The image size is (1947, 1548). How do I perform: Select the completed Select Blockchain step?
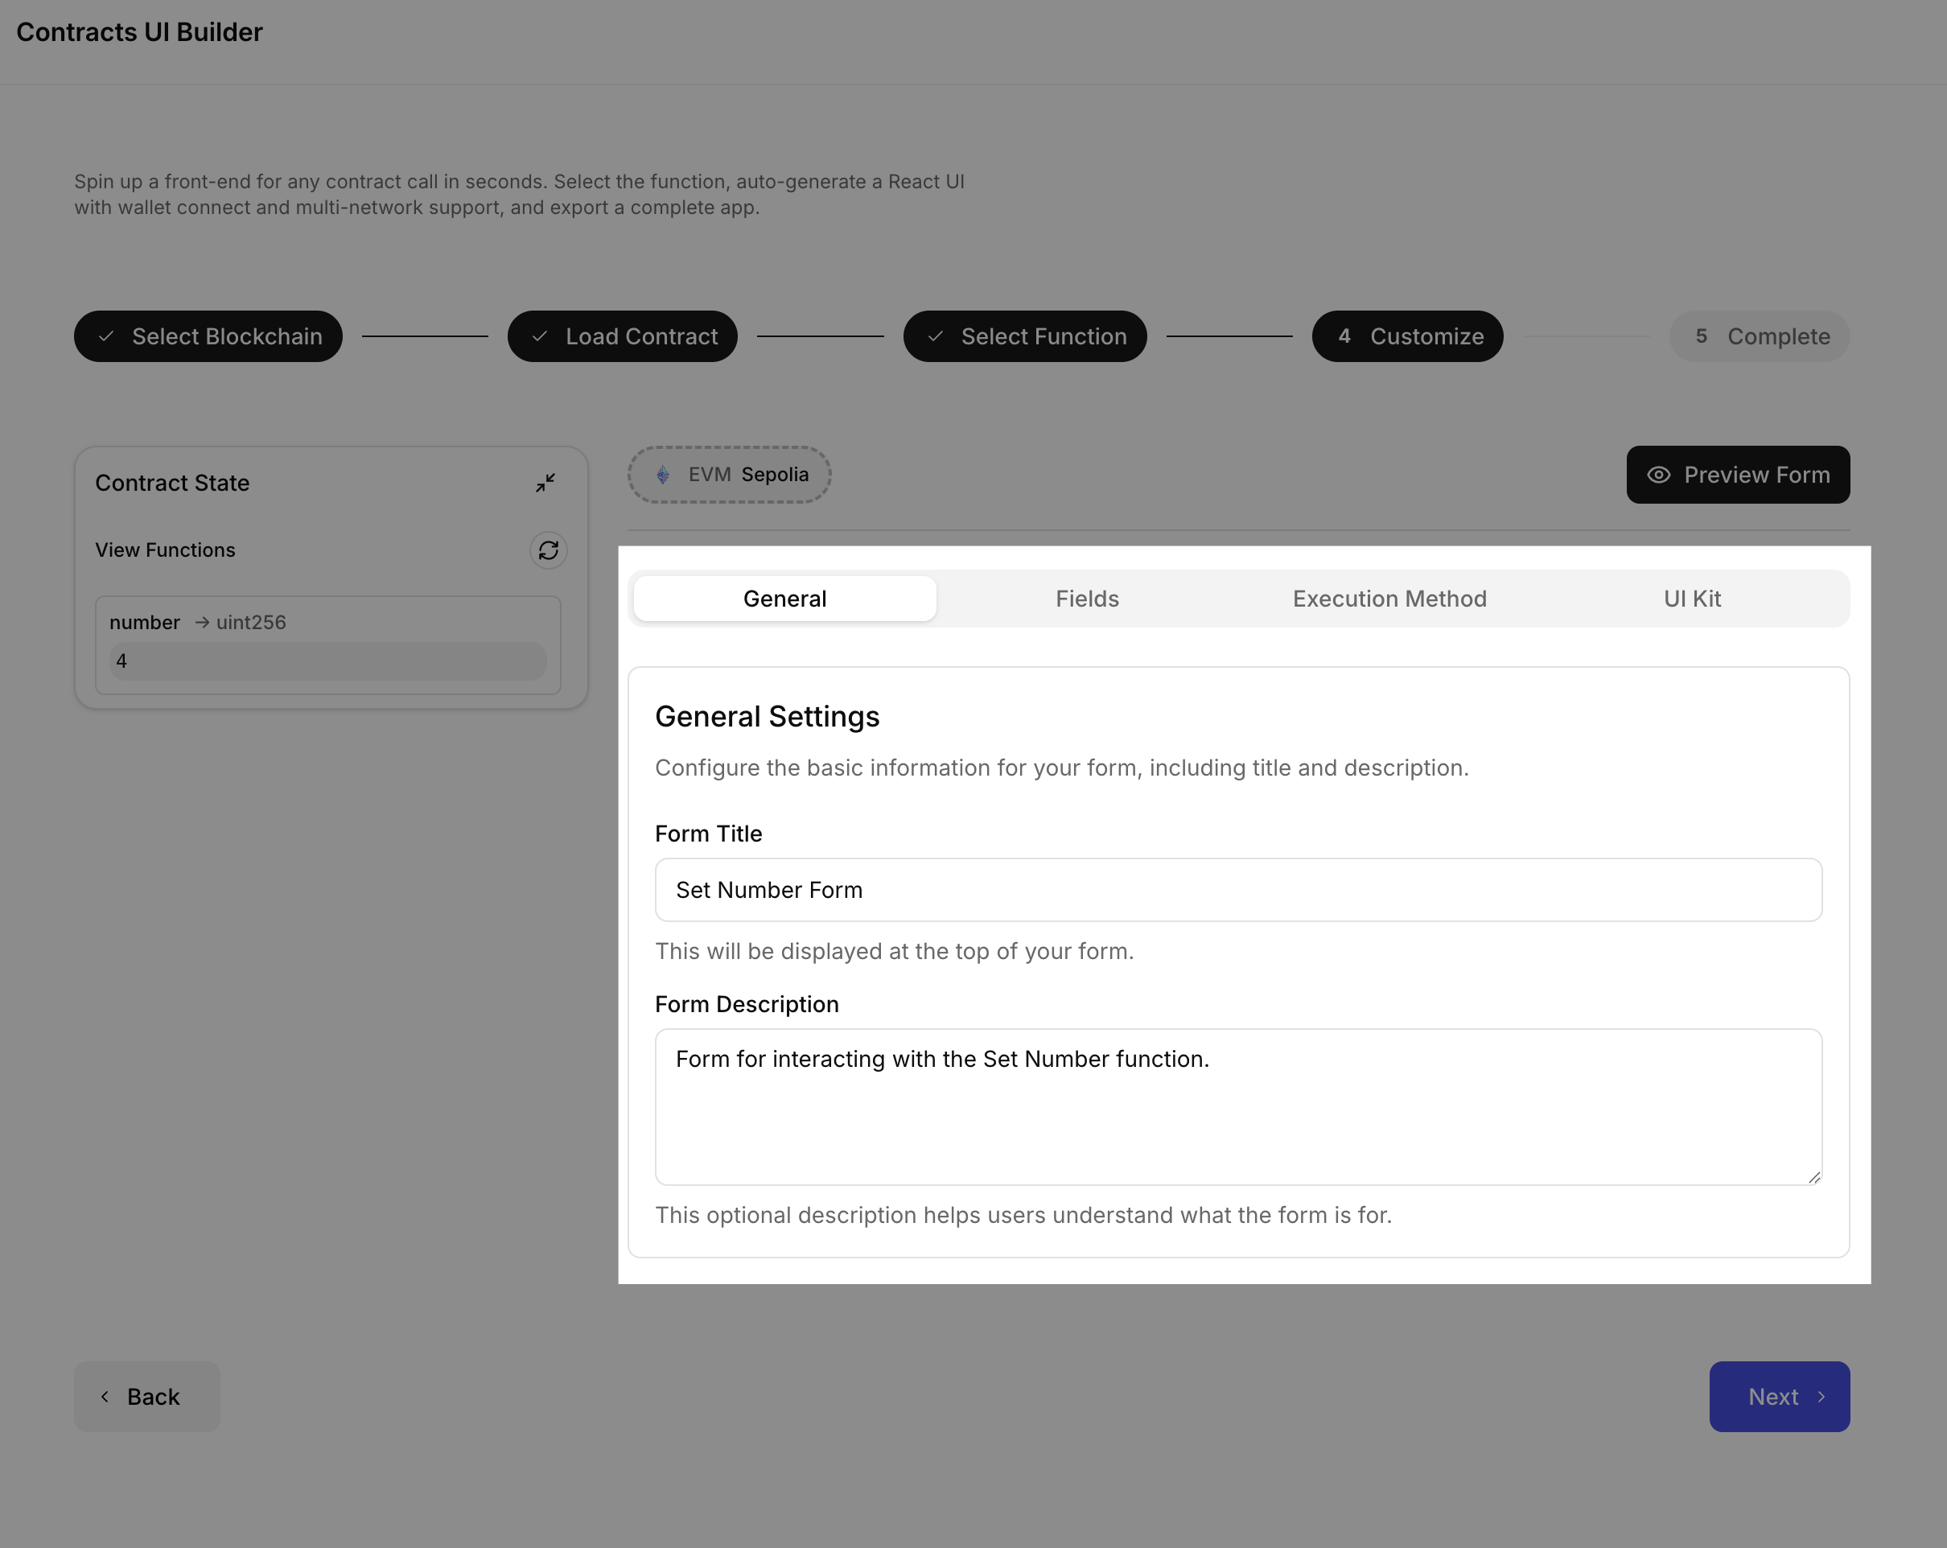(208, 336)
